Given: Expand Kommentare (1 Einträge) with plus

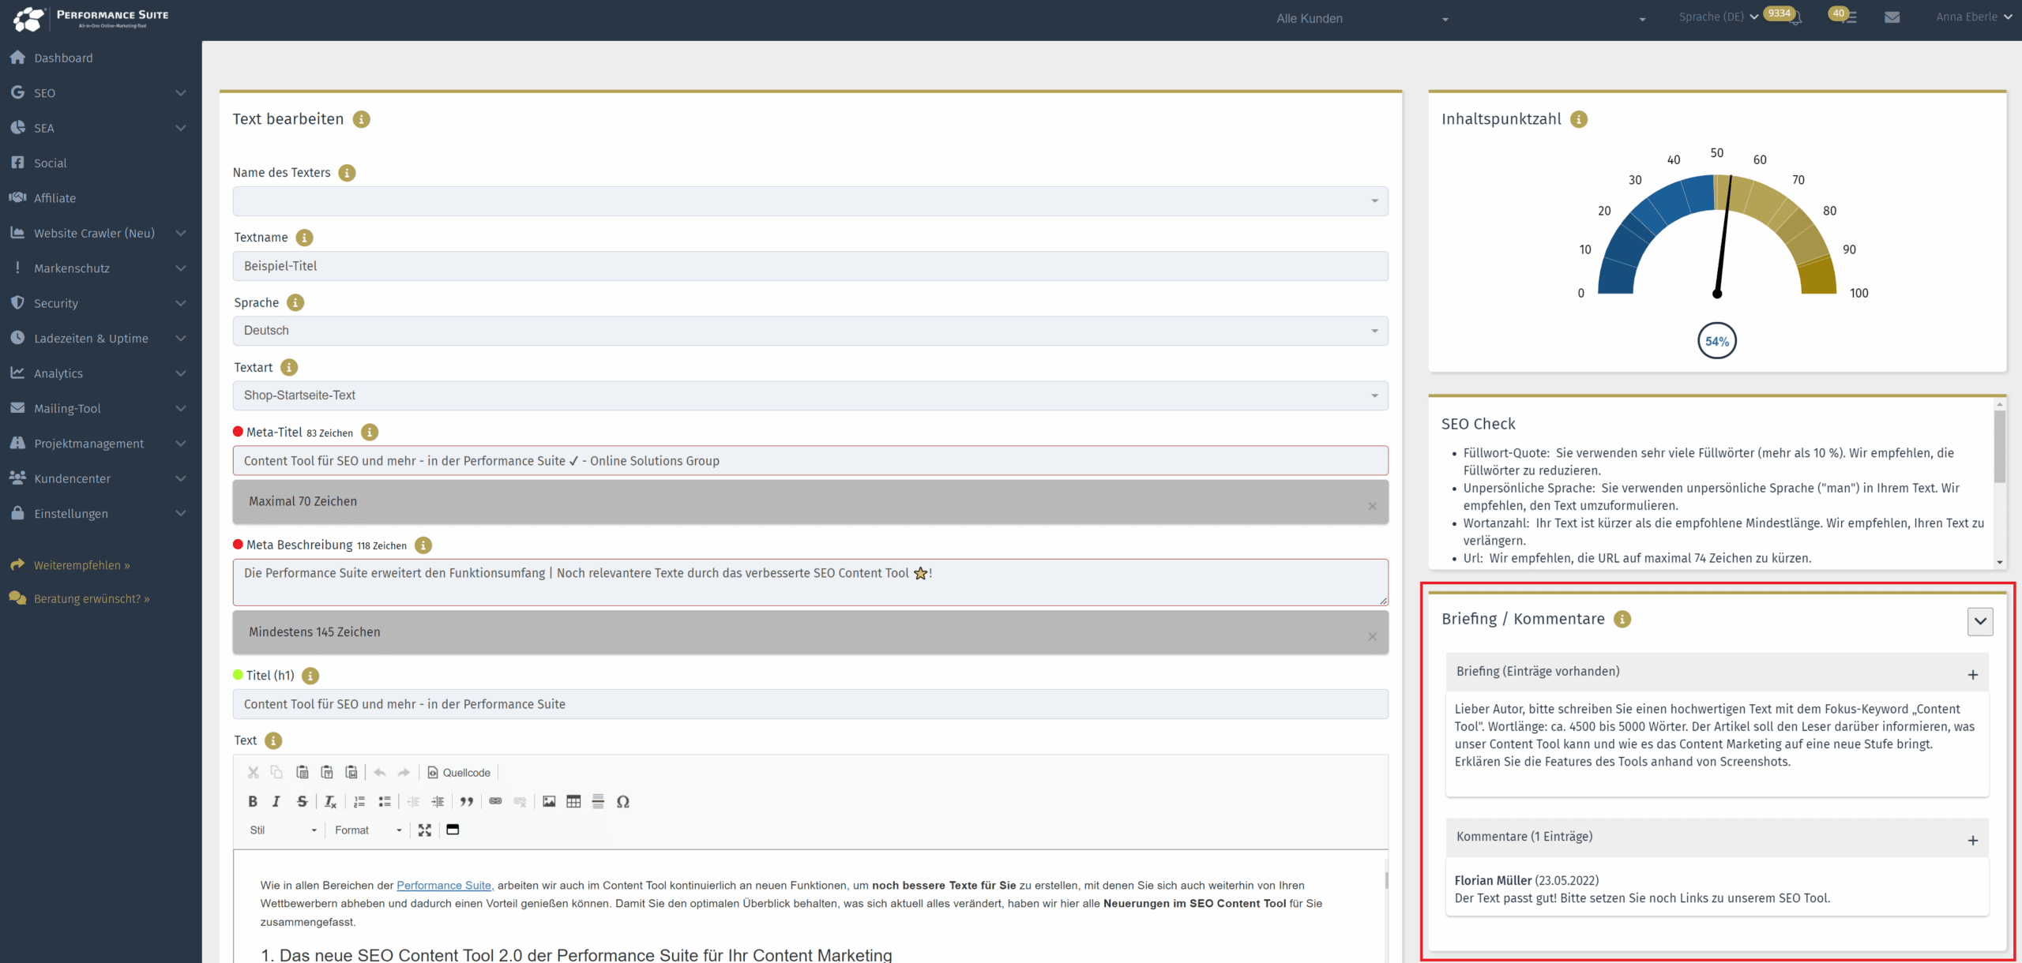Looking at the screenshot, I should (x=1972, y=841).
